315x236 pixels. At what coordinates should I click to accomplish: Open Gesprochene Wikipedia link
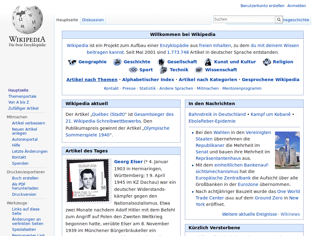[270, 80]
